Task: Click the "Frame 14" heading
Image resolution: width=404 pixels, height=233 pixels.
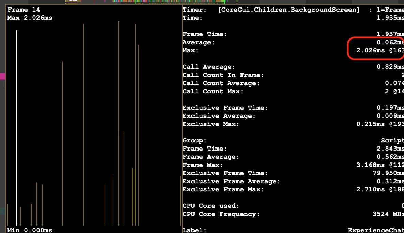Action: click(24, 10)
